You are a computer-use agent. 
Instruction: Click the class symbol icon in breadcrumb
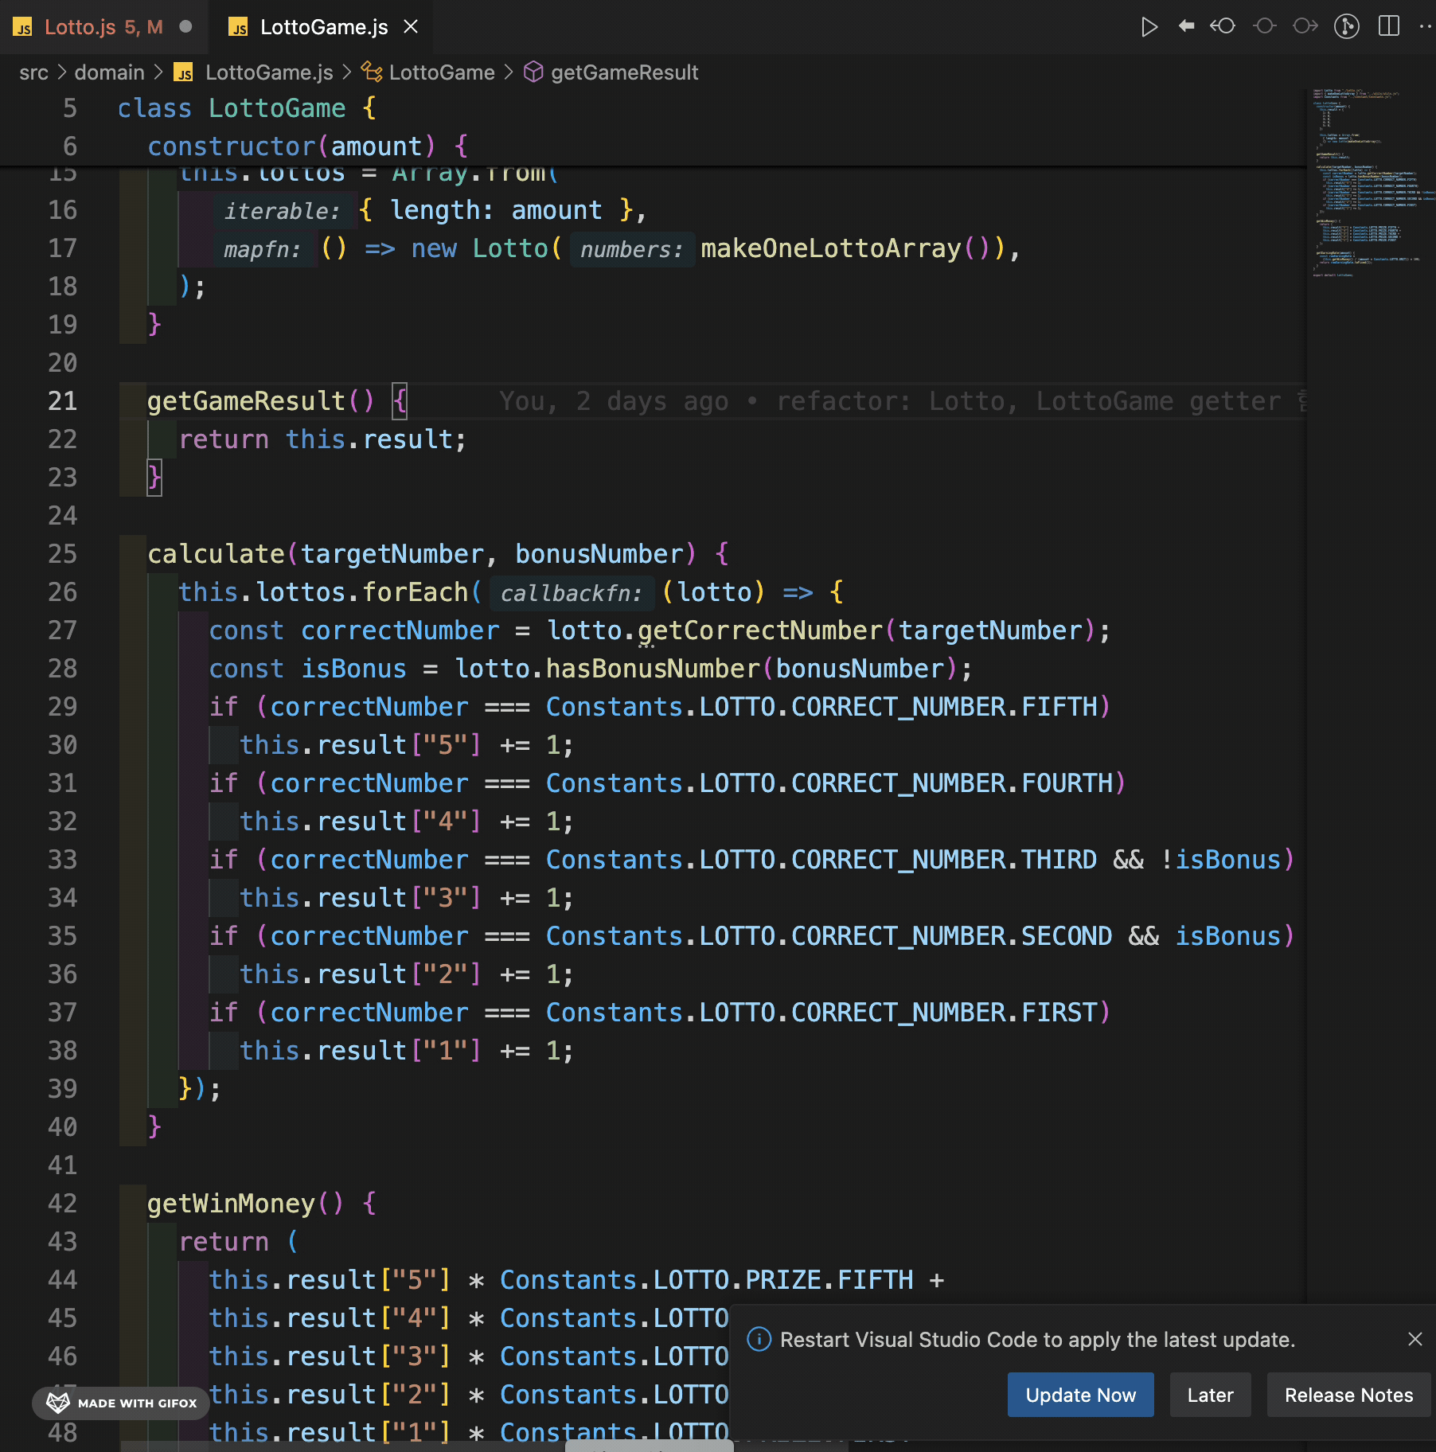tap(371, 72)
